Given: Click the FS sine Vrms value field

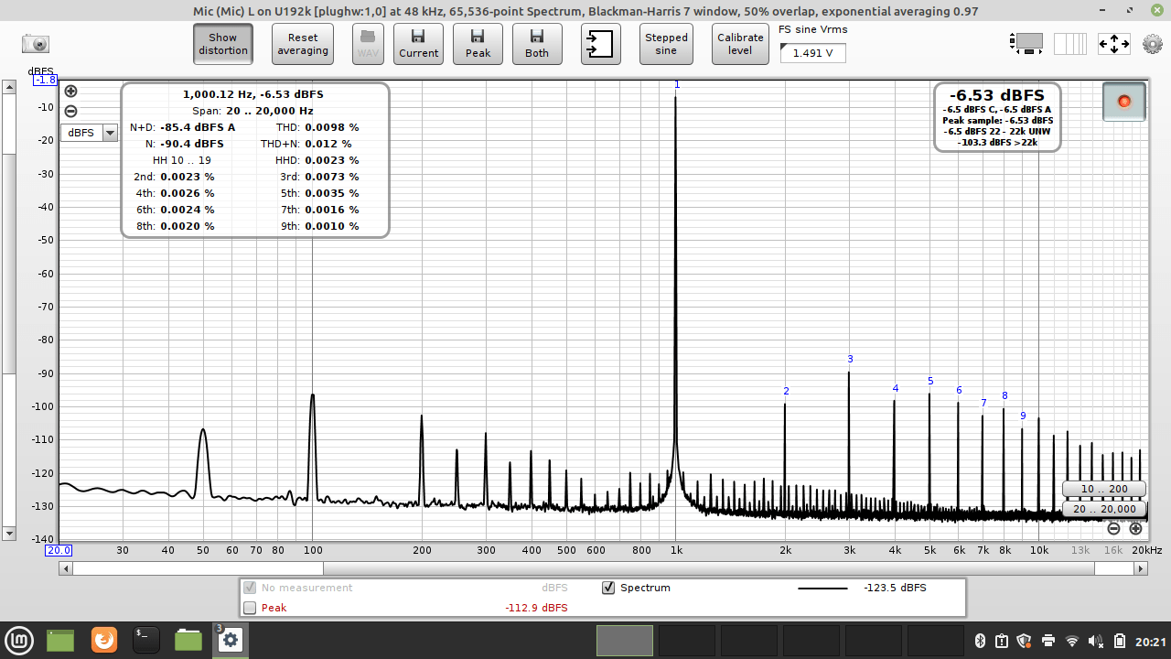Looking at the screenshot, I should point(812,53).
